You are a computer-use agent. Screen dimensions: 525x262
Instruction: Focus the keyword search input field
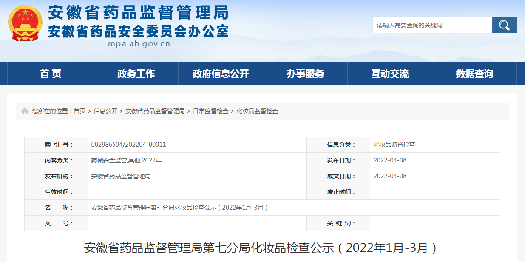click(x=432, y=25)
